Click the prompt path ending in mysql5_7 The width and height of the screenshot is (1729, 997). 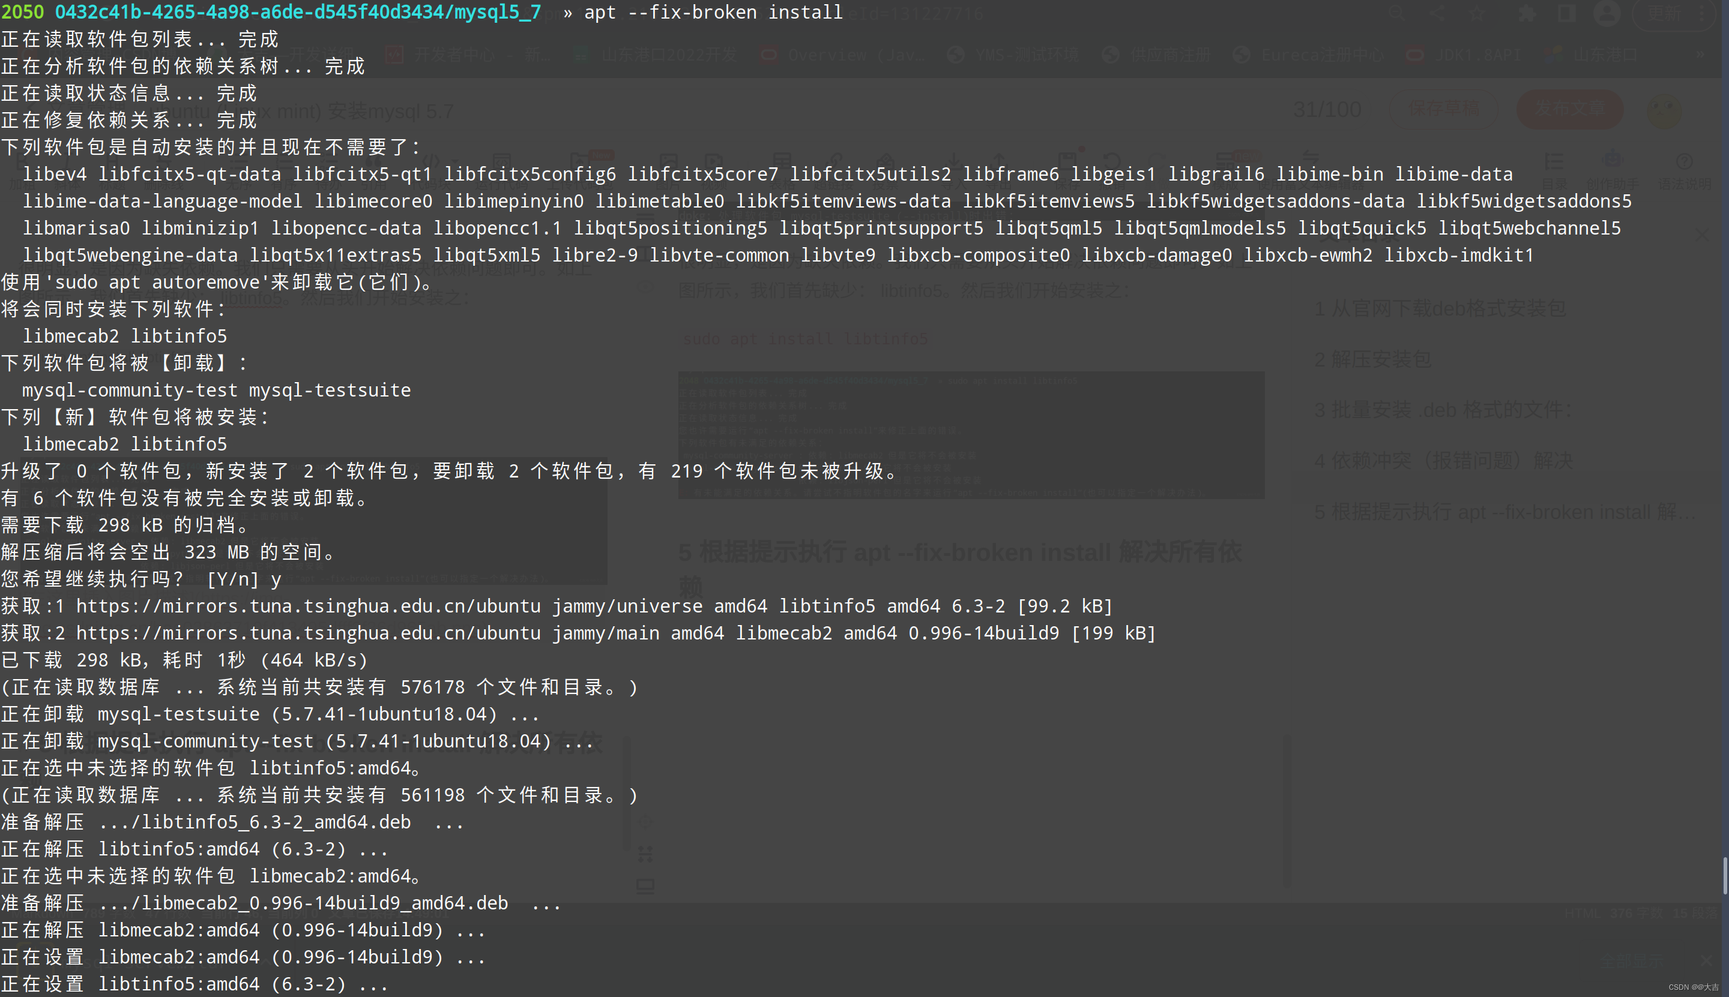[297, 13]
